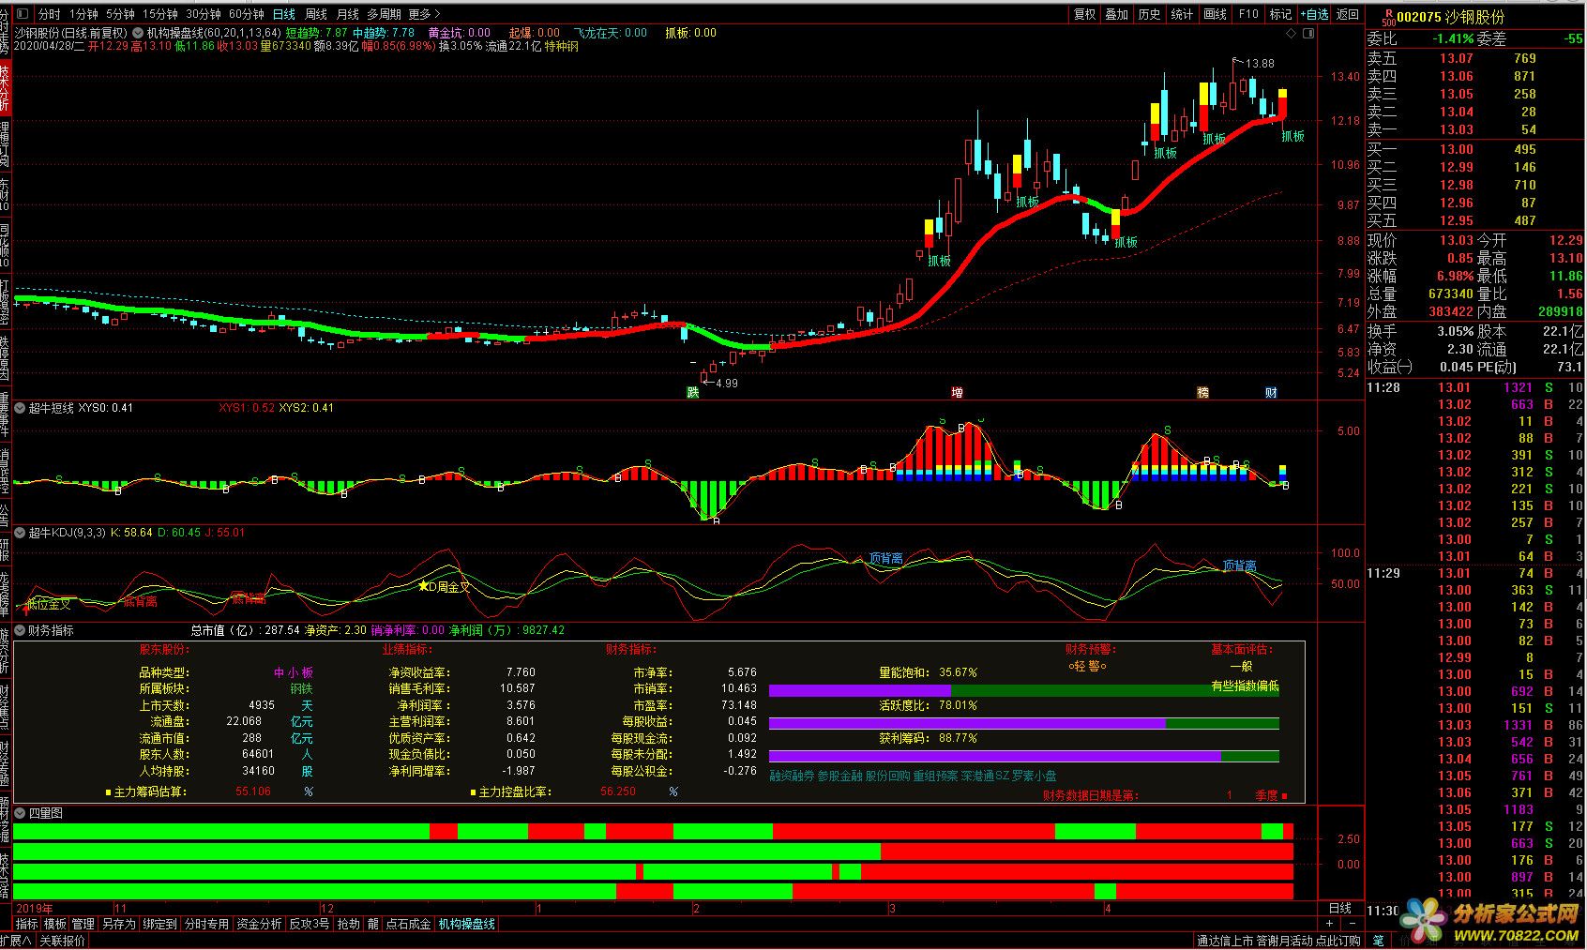This screenshot has width=1587, height=950.
Task: Open the 扩展 expansion menu
Action: click(17, 941)
